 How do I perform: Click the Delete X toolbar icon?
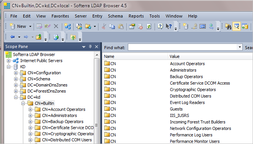tap(56, 26)
